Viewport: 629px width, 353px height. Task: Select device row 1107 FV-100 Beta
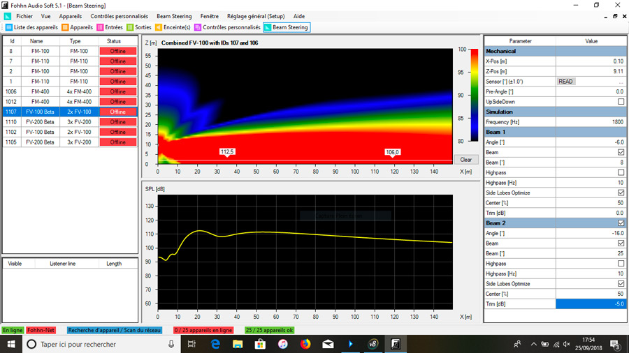pyautogui.click(x=70, y=112)
